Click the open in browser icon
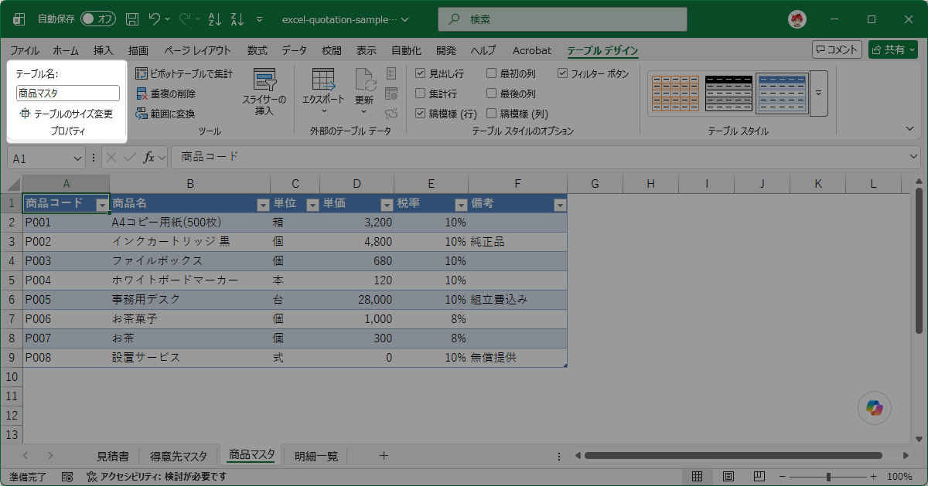The width and height of the screenshot is (928, 486). 391,93
